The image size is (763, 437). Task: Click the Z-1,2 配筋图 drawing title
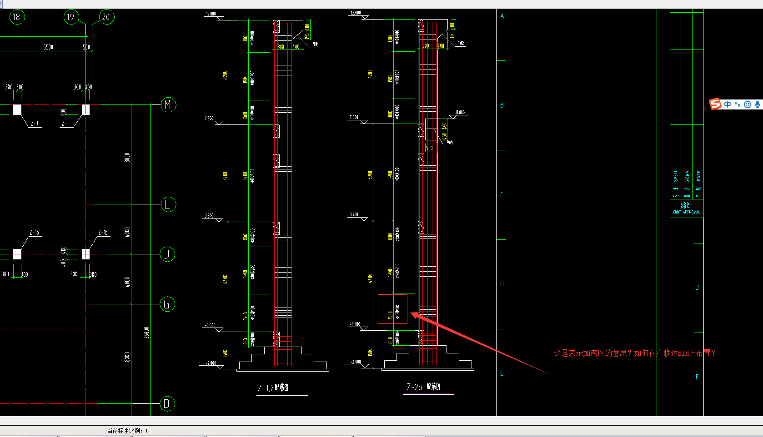pos(273,388)
